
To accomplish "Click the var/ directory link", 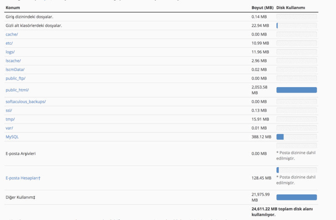I will click(9, 128).
